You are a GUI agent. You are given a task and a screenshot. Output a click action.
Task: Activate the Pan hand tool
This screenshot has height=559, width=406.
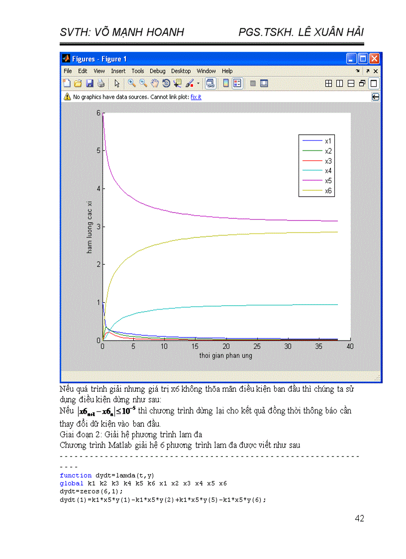pyautogui.click(x=155, y=84)
